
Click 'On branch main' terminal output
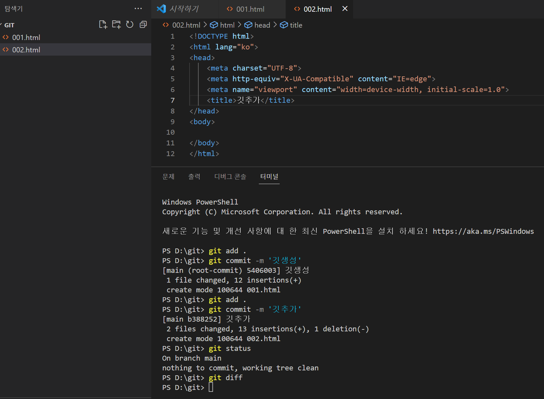(192, 358)
